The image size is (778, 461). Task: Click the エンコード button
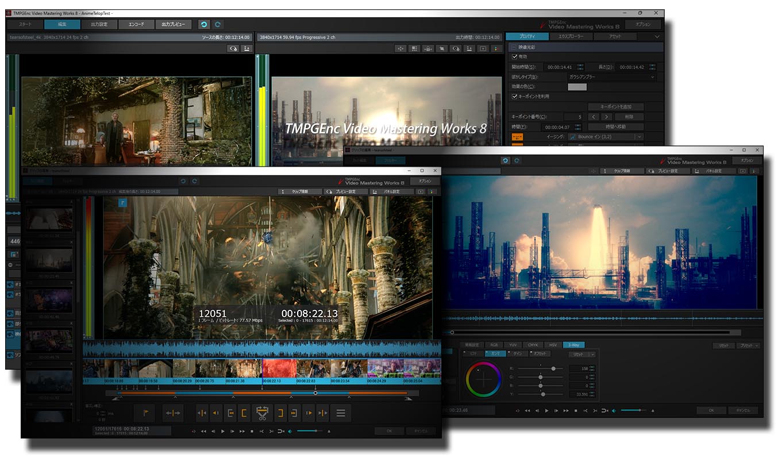click(x=136, y=25)
